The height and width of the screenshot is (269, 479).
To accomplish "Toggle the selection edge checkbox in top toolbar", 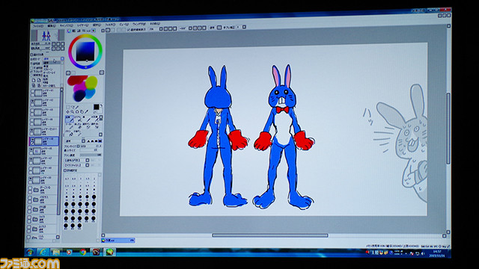I will coord(129,29).
